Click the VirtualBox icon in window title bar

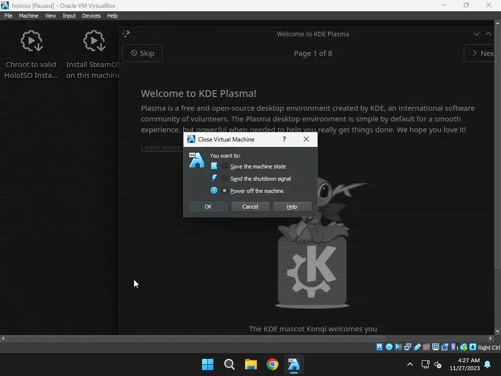[5, 5]
